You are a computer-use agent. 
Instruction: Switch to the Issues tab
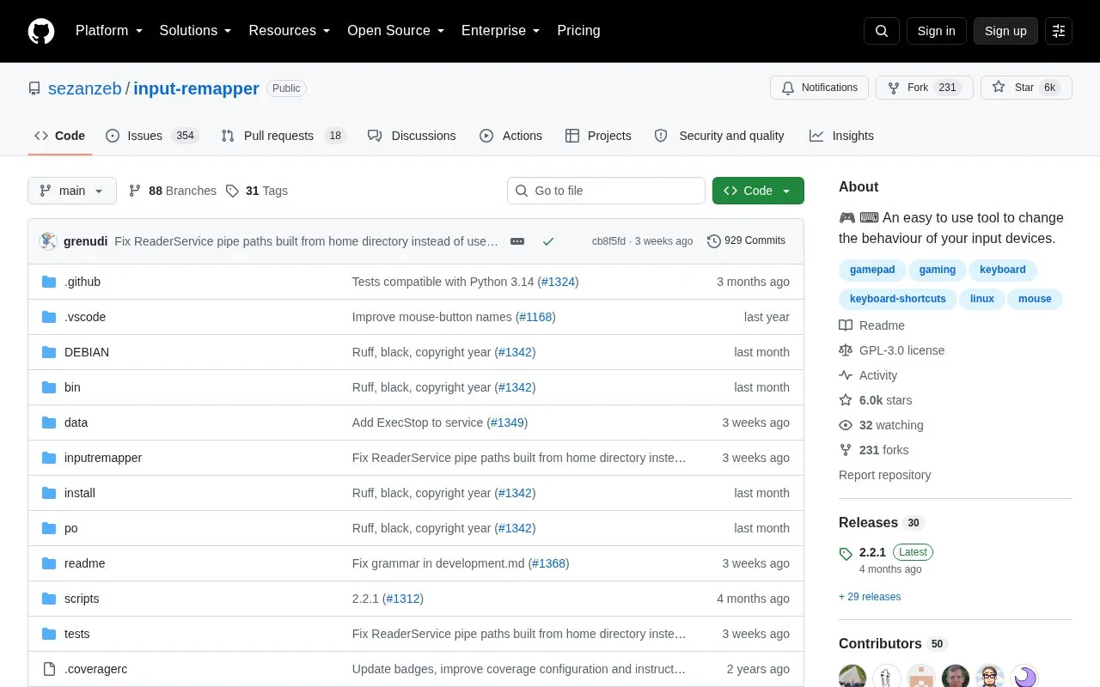coord(152,136)
